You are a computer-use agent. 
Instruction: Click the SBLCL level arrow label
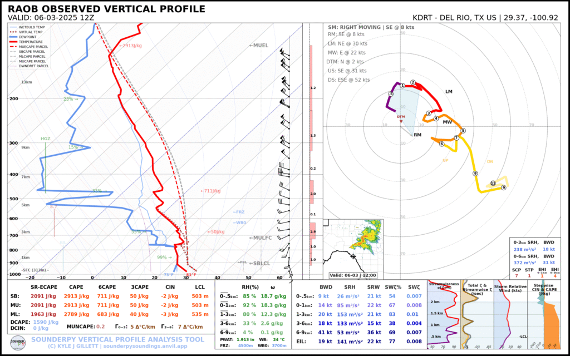pos(259,263)
